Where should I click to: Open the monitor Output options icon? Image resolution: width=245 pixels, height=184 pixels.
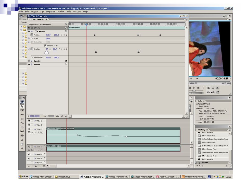click(x=217, y=88)
